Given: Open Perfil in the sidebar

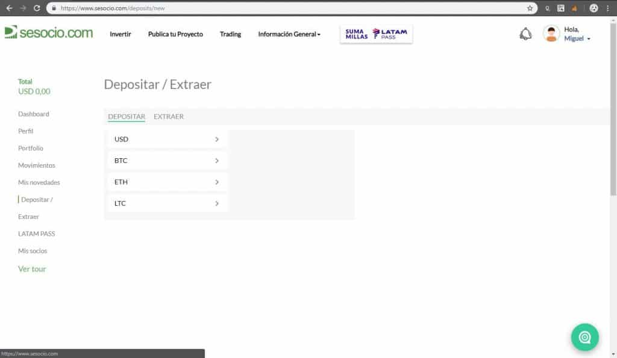Looking at the screenshot, I should (x=25, y=131).
